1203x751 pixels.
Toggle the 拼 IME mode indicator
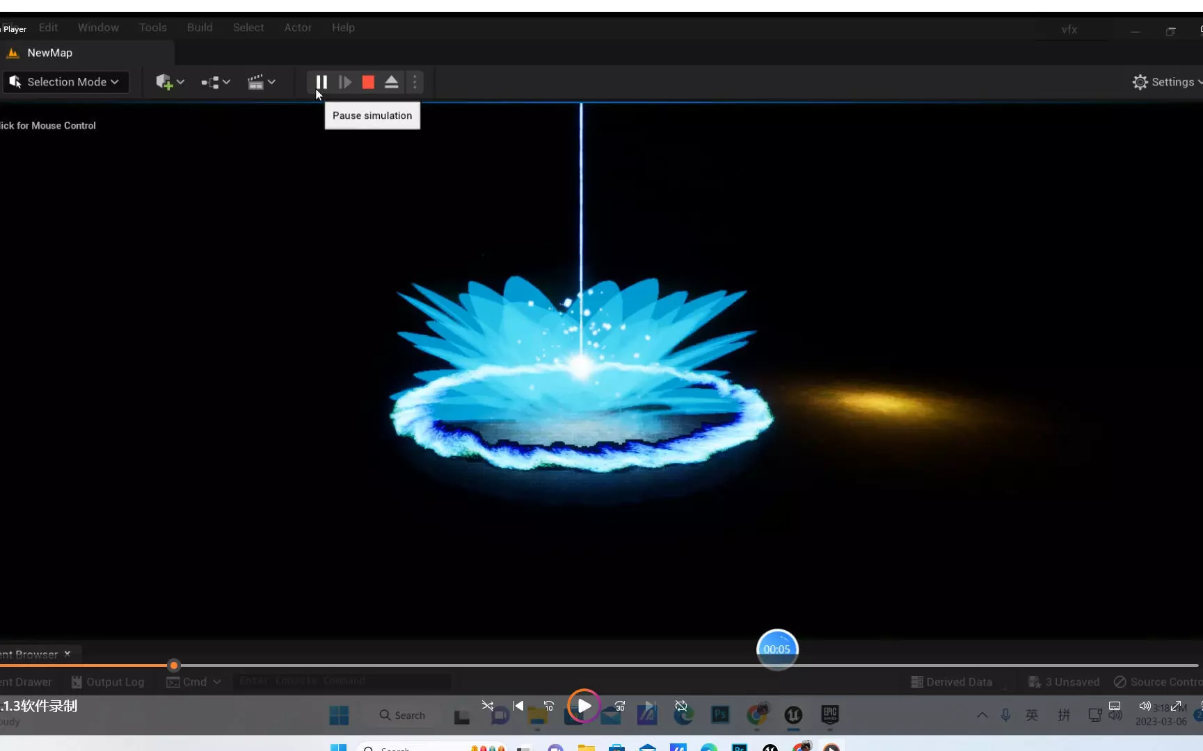[x=1064, y=715]
